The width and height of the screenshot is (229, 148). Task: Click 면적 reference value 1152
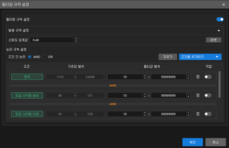60,77
